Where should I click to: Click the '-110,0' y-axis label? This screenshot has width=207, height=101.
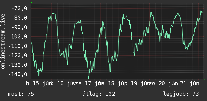[x=18, y=46]
